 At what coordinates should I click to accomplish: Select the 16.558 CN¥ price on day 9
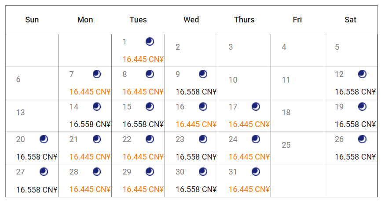click(196, 92)
